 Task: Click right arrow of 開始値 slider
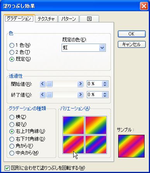80,84
